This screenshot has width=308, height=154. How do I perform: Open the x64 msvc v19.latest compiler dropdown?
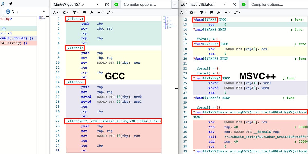pyautogui.click(x=204, y=4)
